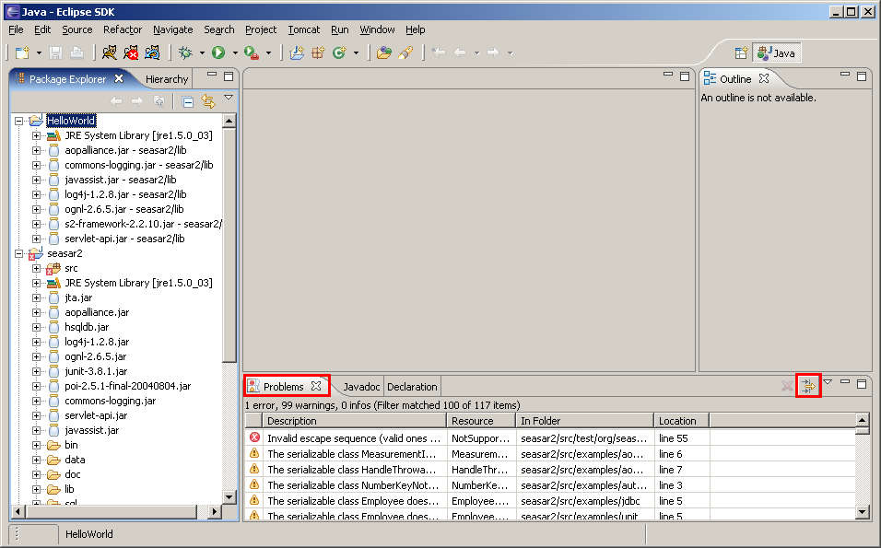
Task: Click the Filters icon in Problems view
Action: (808, 386)
